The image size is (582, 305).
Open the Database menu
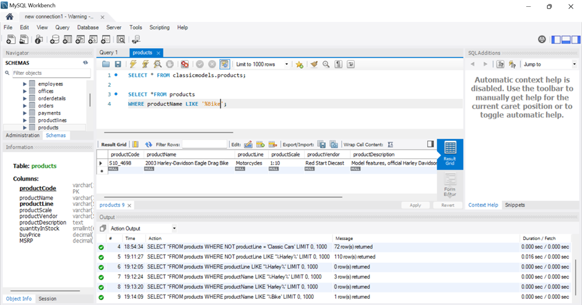88,27
